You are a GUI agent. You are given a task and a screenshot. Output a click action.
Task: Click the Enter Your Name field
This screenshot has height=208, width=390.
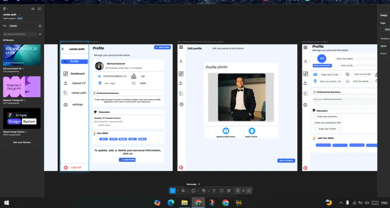(356, 59)
